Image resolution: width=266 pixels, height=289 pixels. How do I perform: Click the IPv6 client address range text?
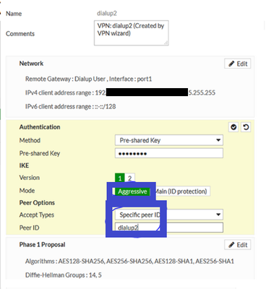pyautogui.click(x=70, y=106)
